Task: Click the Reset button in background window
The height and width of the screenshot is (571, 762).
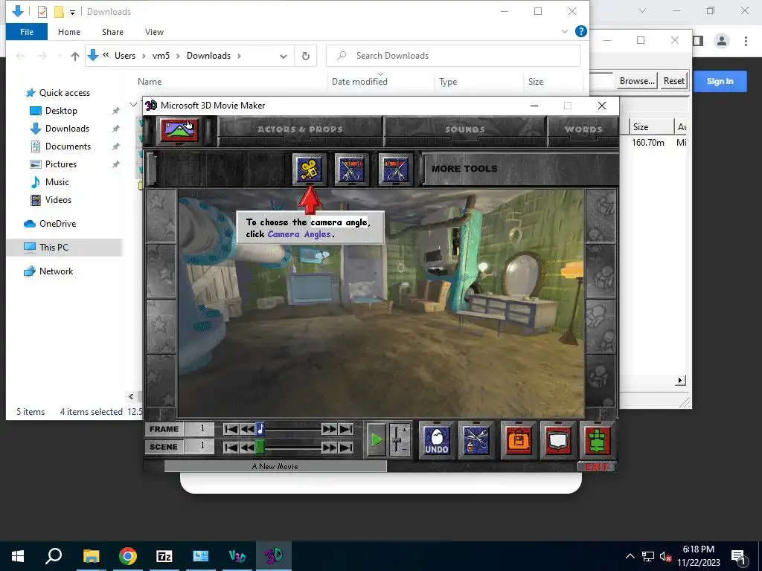Action: [673, 81]
